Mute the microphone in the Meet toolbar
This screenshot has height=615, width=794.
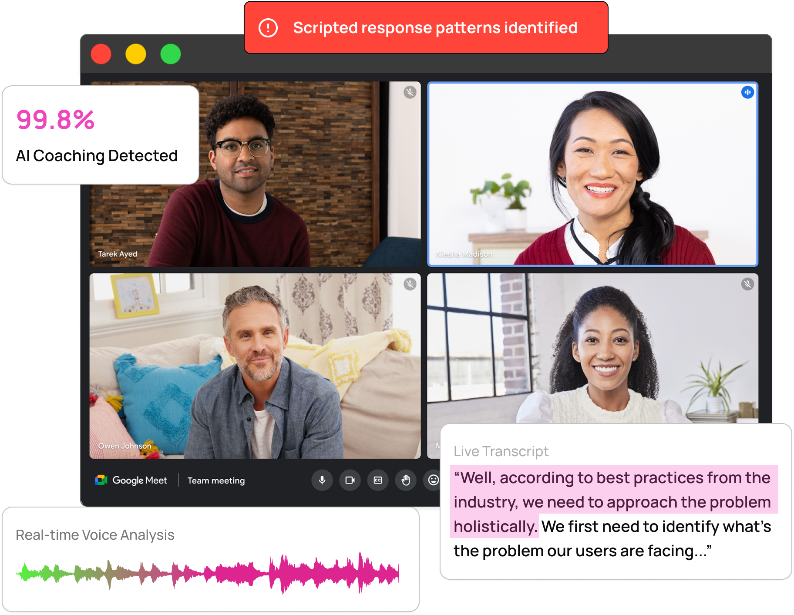322,480
